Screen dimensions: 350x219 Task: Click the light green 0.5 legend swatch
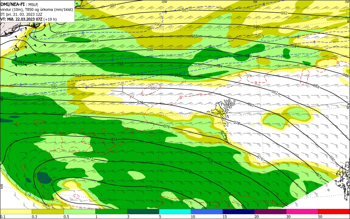click(x=79, y=212)
